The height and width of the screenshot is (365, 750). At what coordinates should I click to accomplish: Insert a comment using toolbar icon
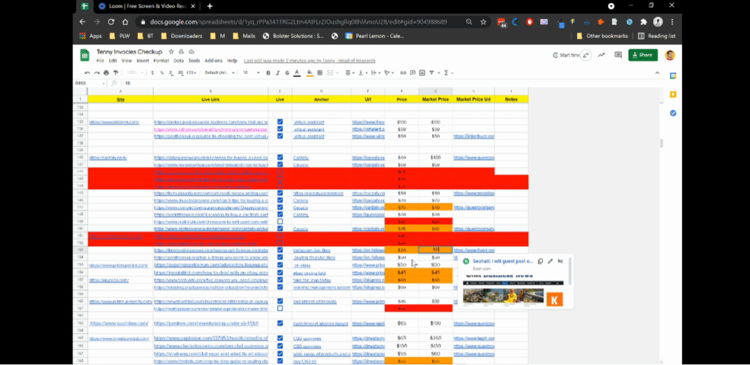coord(412,73)
